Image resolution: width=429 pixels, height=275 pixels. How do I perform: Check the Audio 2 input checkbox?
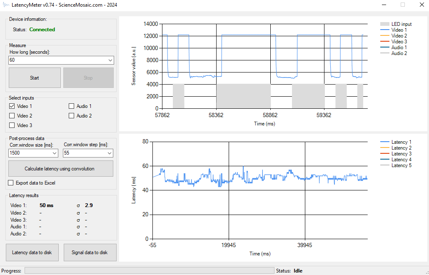[71, 116]
